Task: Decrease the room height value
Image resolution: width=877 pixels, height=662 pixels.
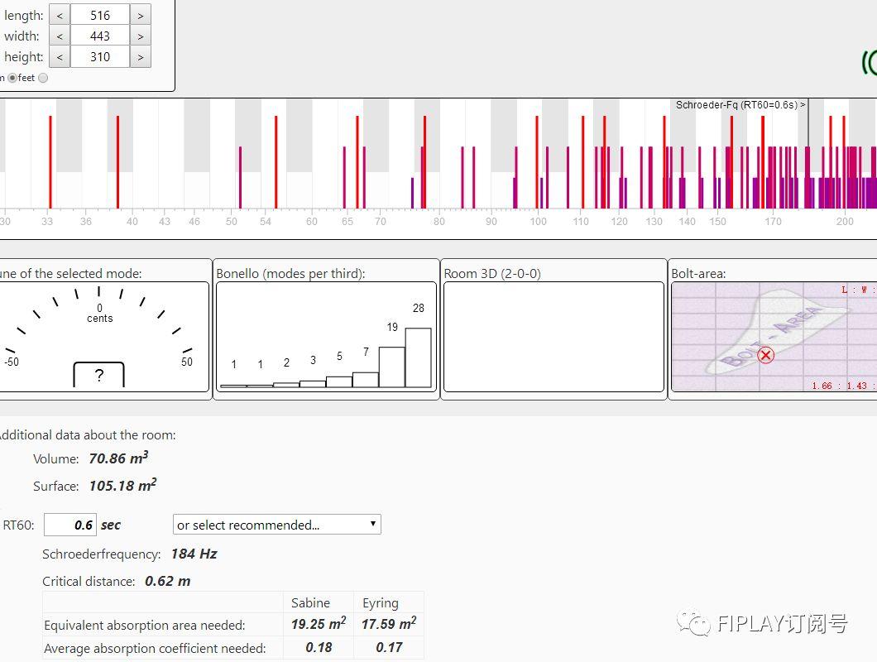Action: pos(59,57)
